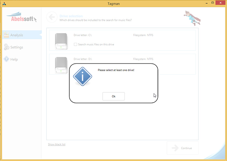This screenshot has height=161, width=227.
Task: Open the Show black list link
Action: coord(56,144)
